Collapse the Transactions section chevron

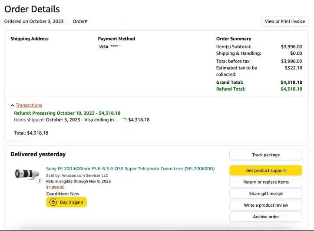pos(12,106)
